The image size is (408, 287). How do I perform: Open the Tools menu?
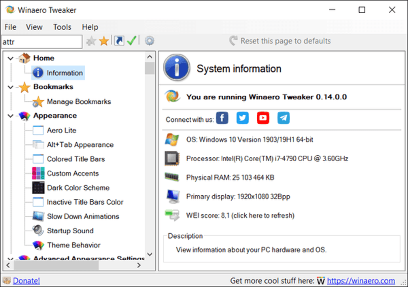[x=62, y=27]
